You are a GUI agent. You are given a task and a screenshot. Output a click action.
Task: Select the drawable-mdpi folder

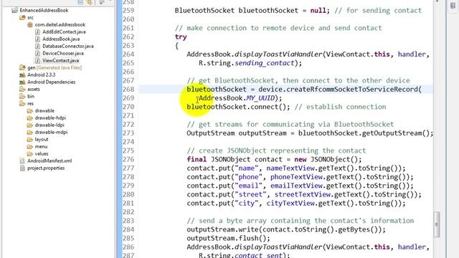[51, 132]
